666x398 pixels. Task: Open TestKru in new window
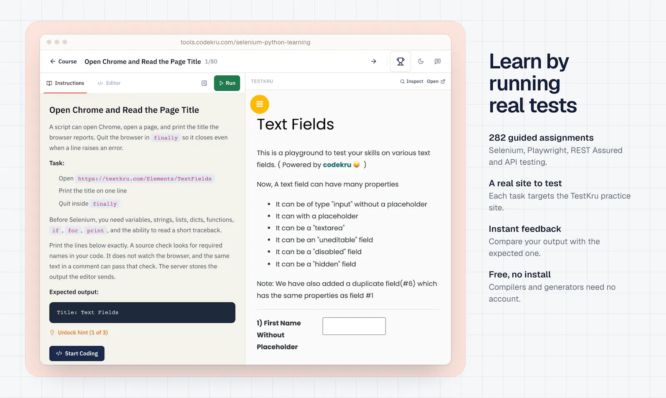436,82
